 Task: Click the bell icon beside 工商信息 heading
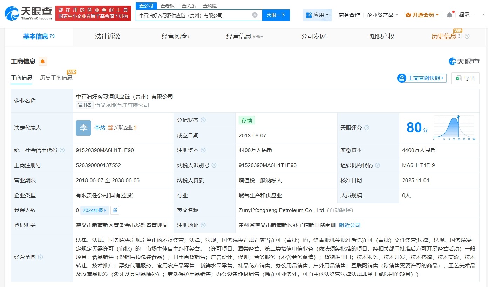(42, 61)
